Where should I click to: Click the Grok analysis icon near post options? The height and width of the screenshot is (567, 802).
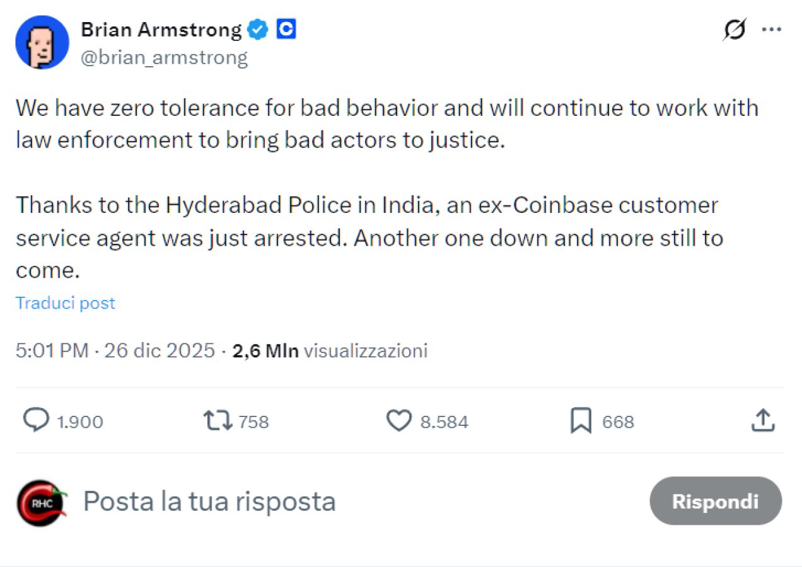click(x=735, y=29)
